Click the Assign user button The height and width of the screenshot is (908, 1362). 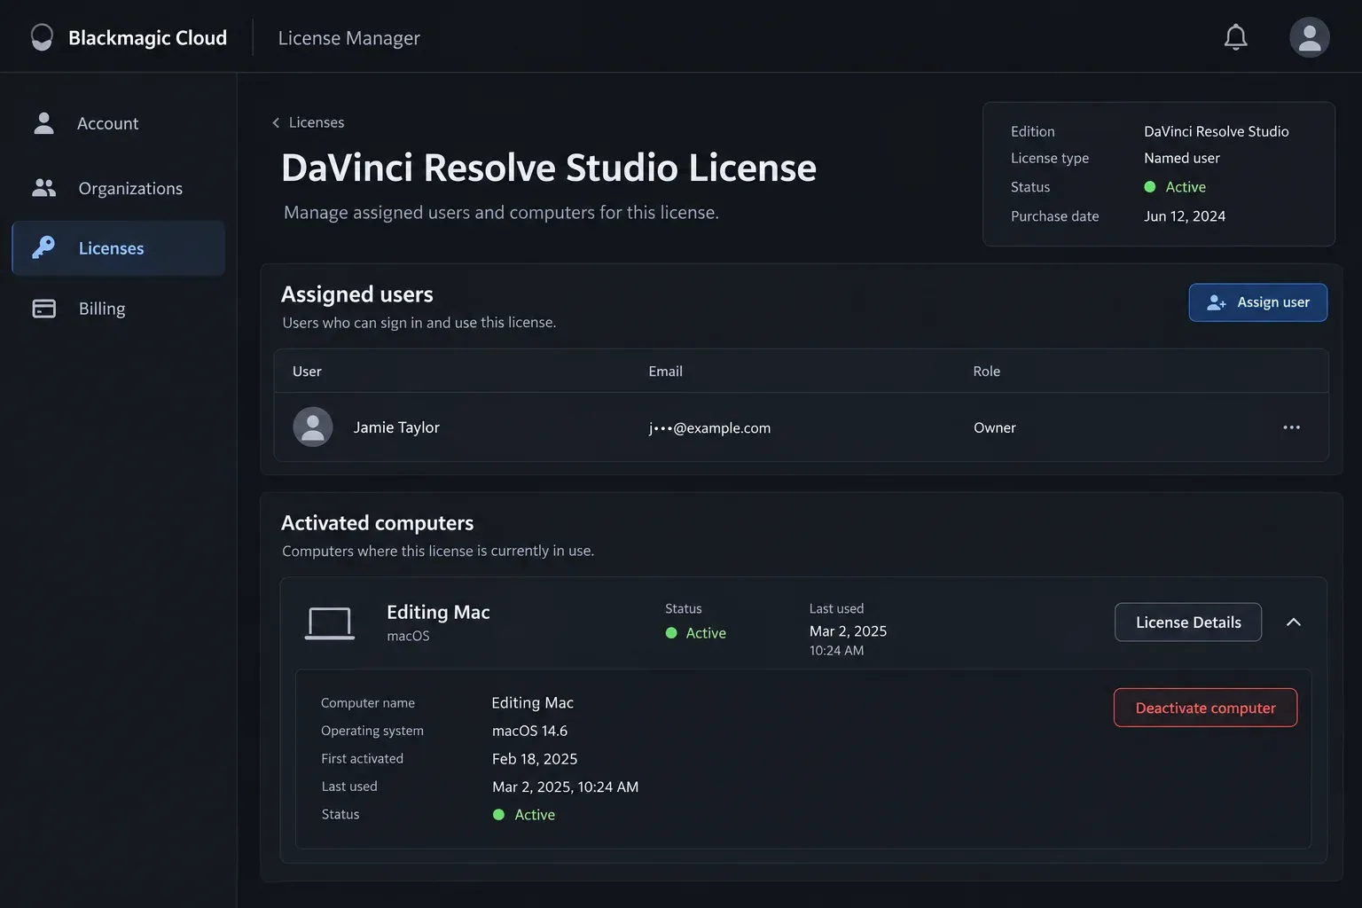(1257, 302)
